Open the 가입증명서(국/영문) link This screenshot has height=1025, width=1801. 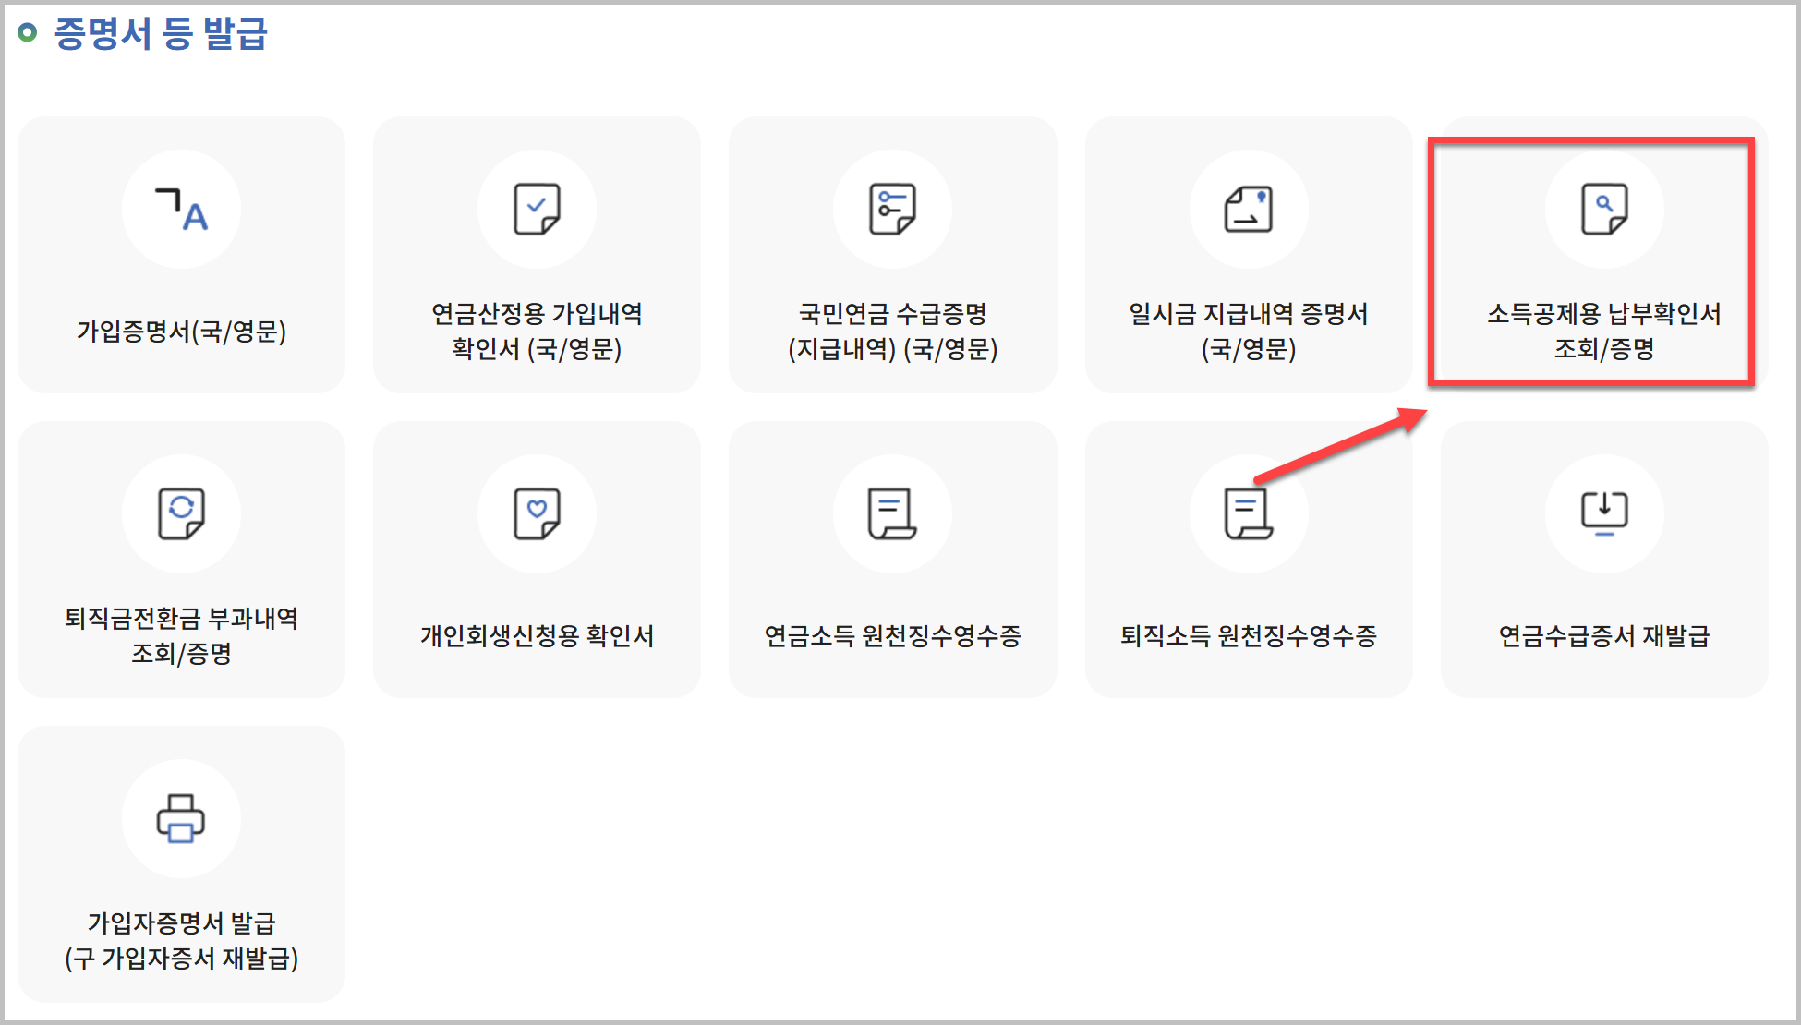tap(181, 332)
